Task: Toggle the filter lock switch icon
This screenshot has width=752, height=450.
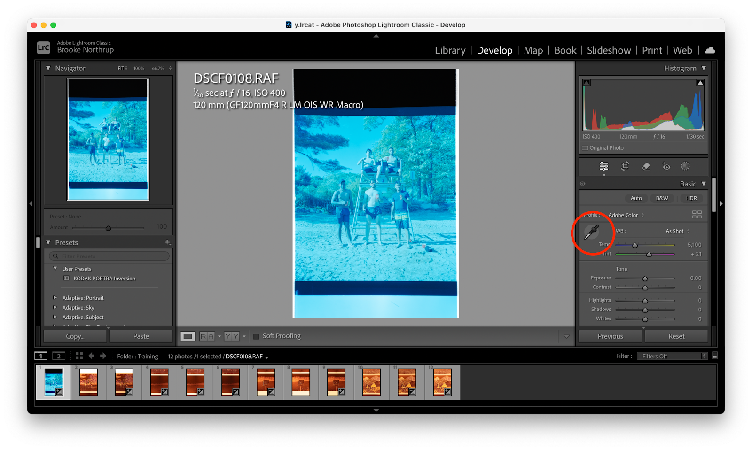Action: 715,356
